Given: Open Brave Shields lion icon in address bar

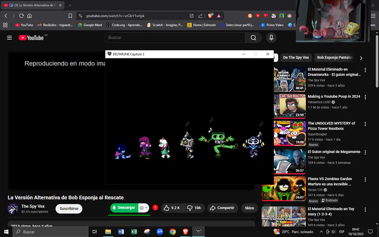Looking at the screenshot, I should tap(210, 16).
